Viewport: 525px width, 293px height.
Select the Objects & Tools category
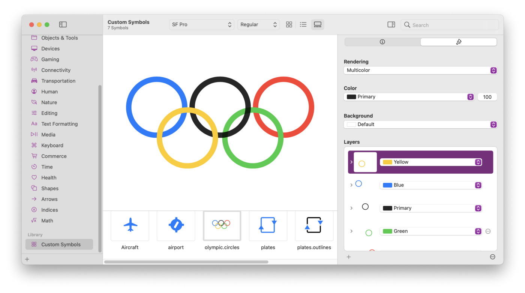60,38
